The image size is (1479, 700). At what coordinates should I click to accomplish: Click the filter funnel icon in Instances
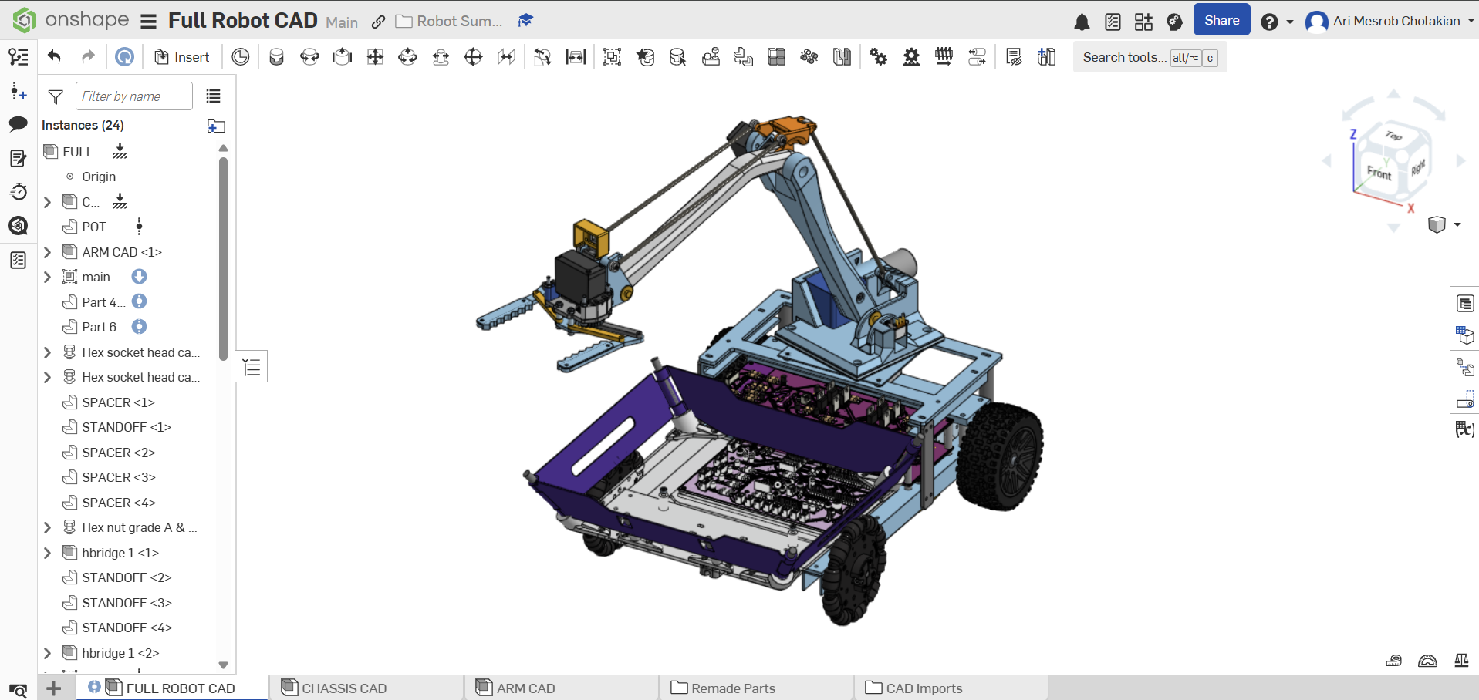tap(56, 96)
